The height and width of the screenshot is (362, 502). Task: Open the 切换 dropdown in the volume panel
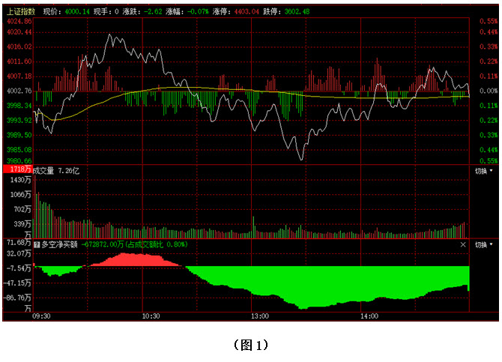pos(484,171)
